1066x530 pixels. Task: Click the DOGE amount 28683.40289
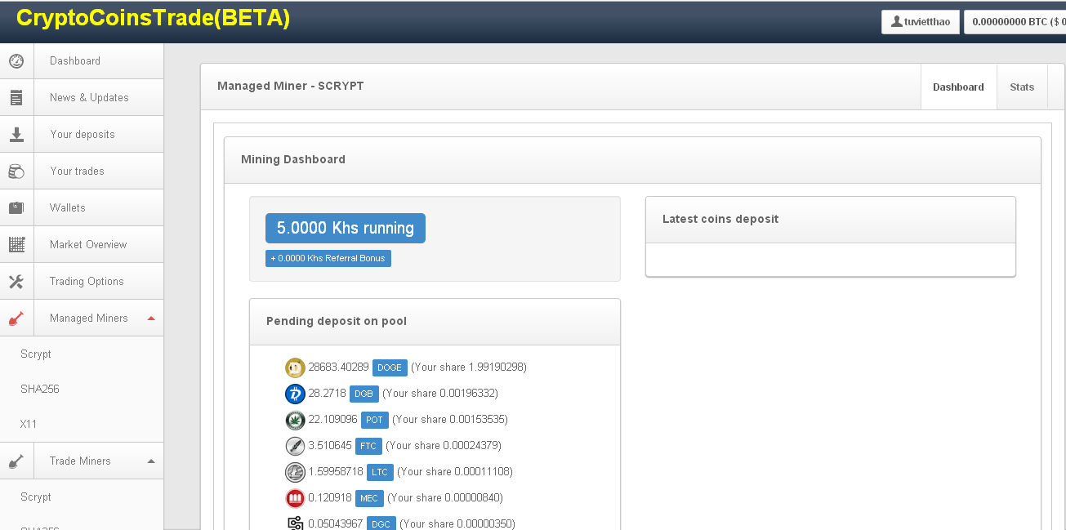(338, 367)
